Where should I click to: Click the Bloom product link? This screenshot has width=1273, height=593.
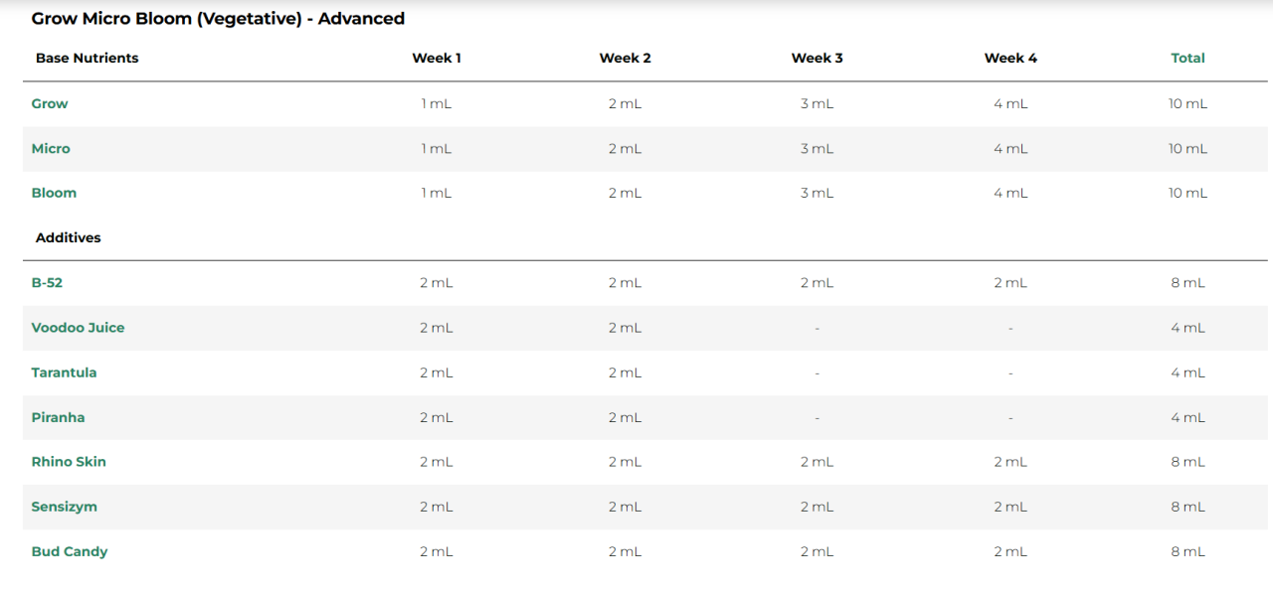(x=54, y=193)
